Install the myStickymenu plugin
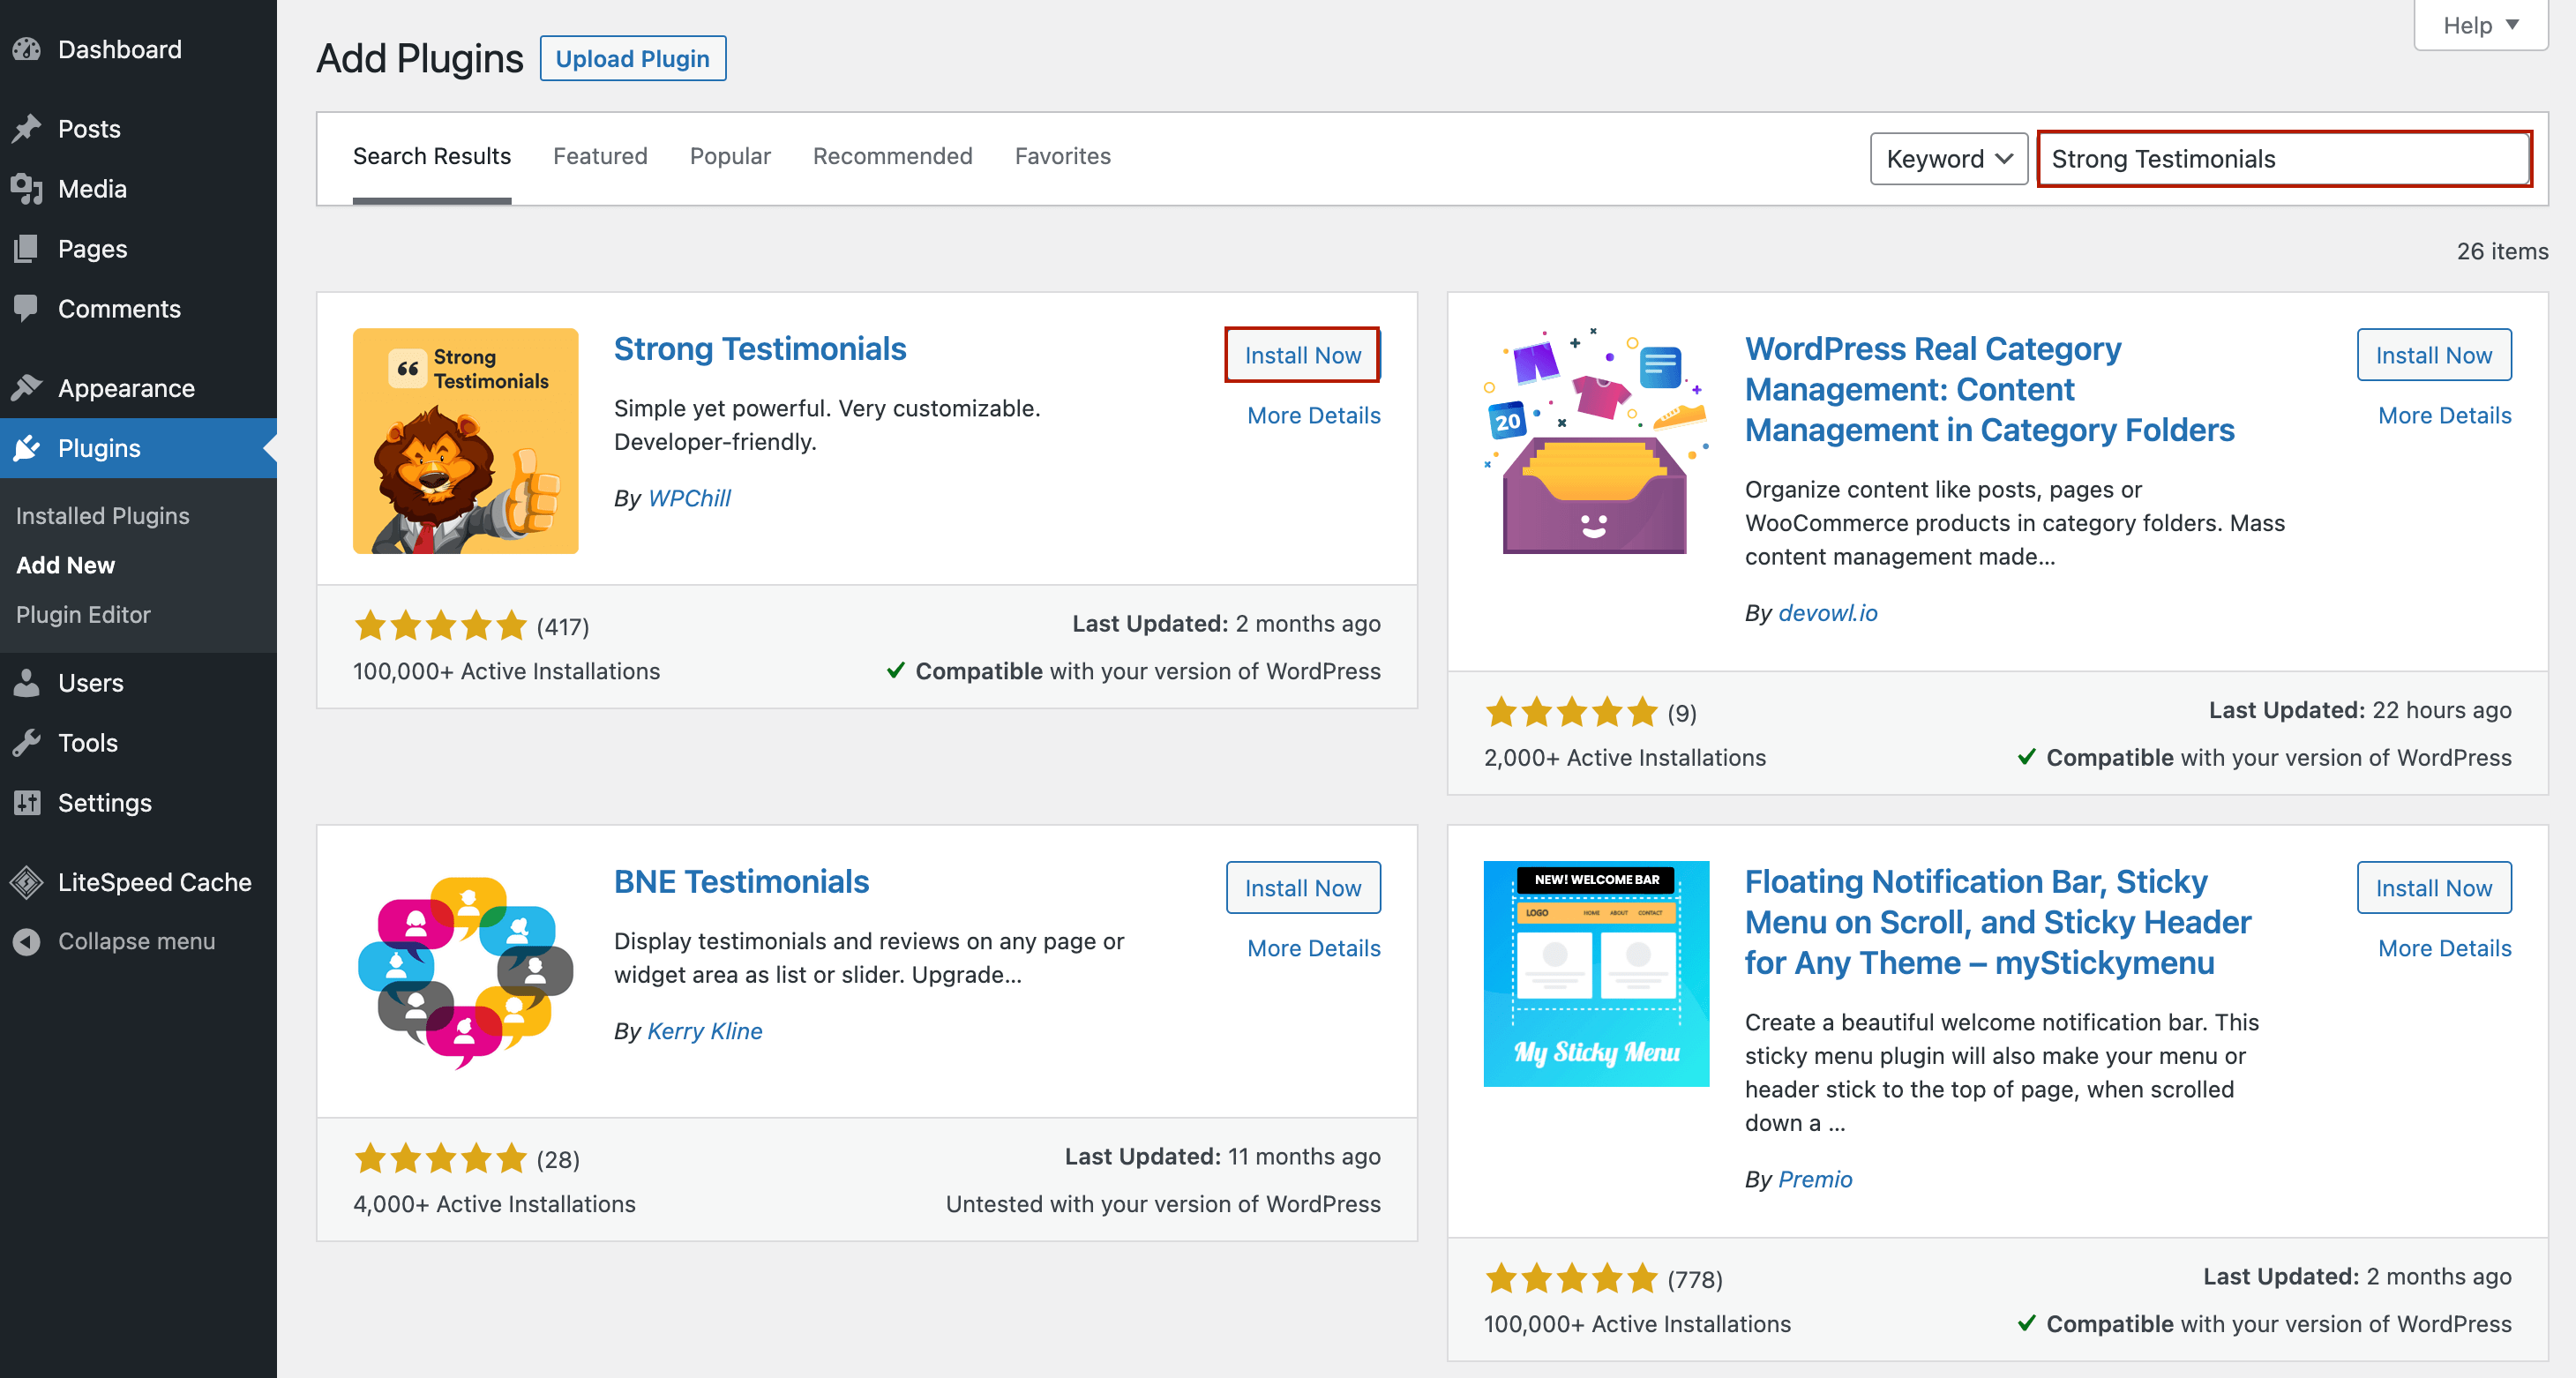Viewport: 2576px width, 1378px height. 2433,888
